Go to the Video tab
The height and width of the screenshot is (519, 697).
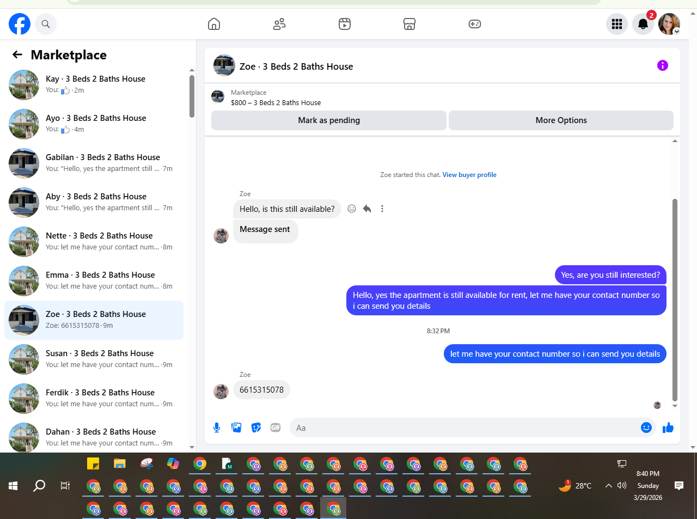[345, 24]
